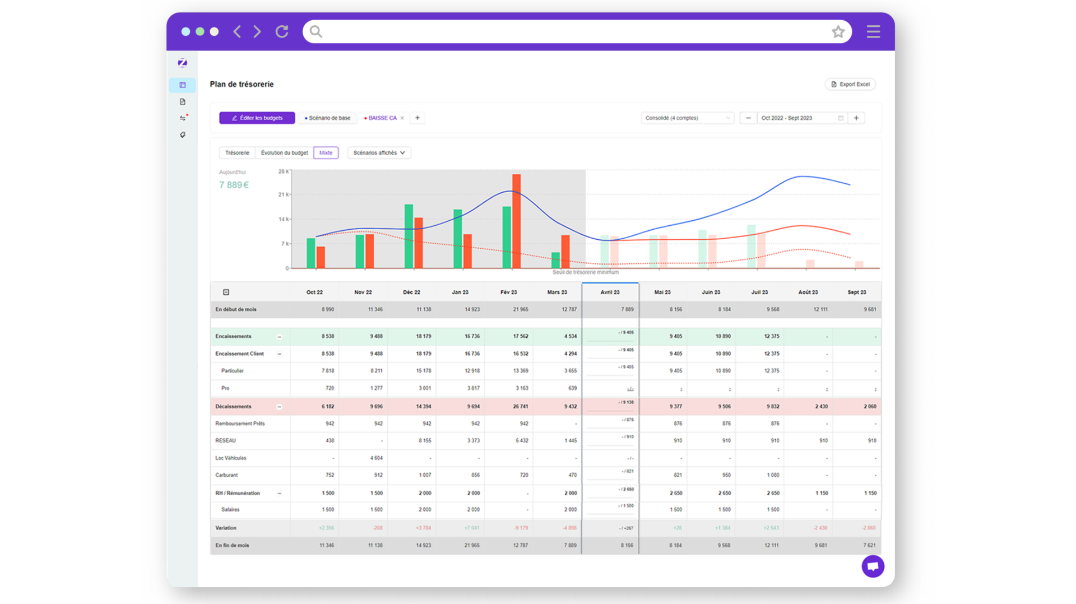Image resolution: width=1076 pixels, height=604 pixels.
Task: Select the Loc Véhicules row label
Action: point(231,458)
